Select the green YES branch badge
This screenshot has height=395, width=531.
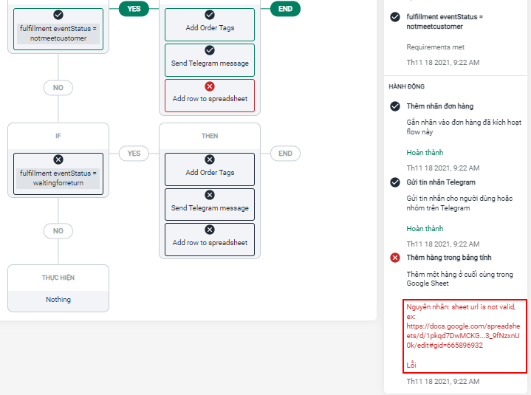click(x=134, y=9)
